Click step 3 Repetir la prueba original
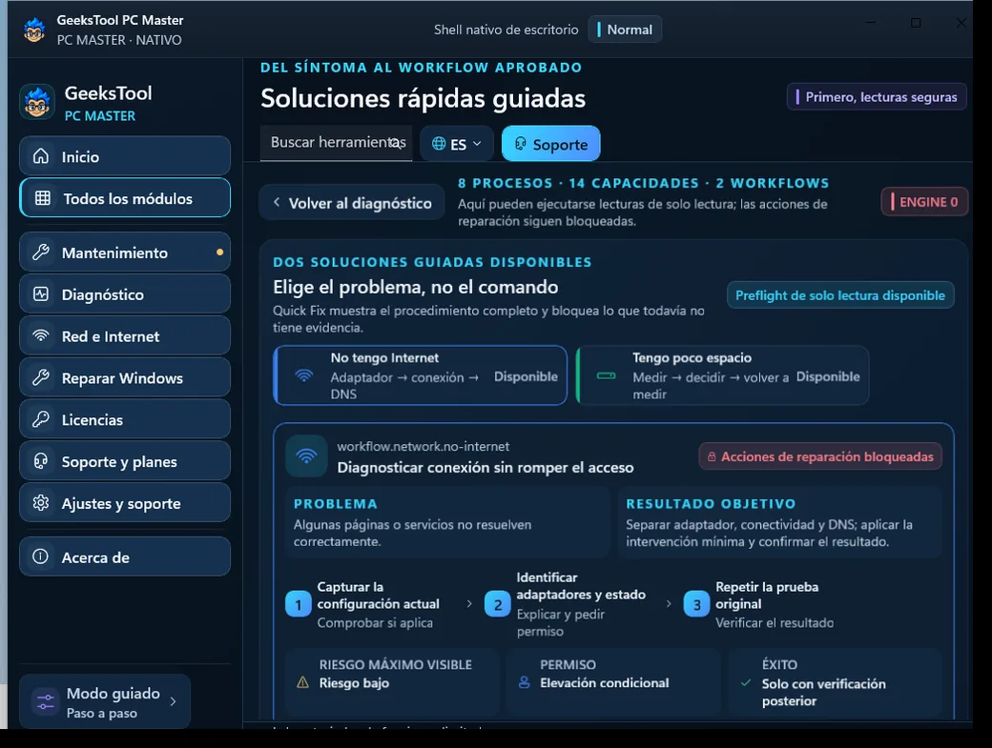The height and width of the screenshot is (748, 992). point(759,604)
